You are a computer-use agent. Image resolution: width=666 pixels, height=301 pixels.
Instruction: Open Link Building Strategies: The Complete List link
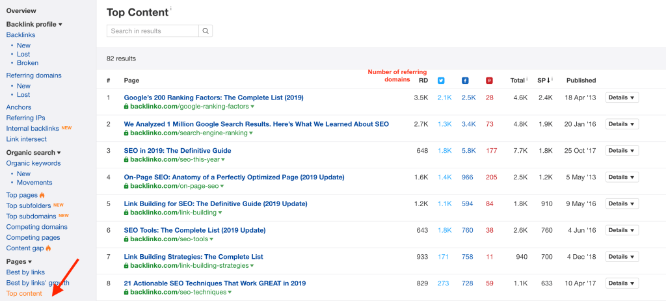tap(193, 257)
